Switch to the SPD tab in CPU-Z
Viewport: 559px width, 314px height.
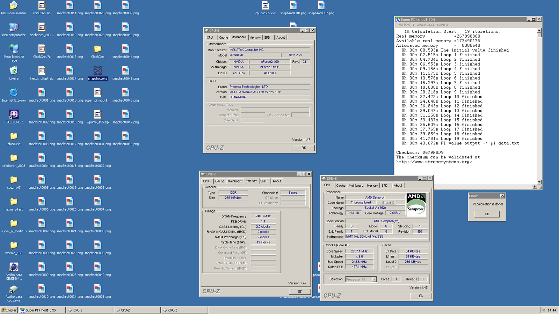tap(384, 185)
